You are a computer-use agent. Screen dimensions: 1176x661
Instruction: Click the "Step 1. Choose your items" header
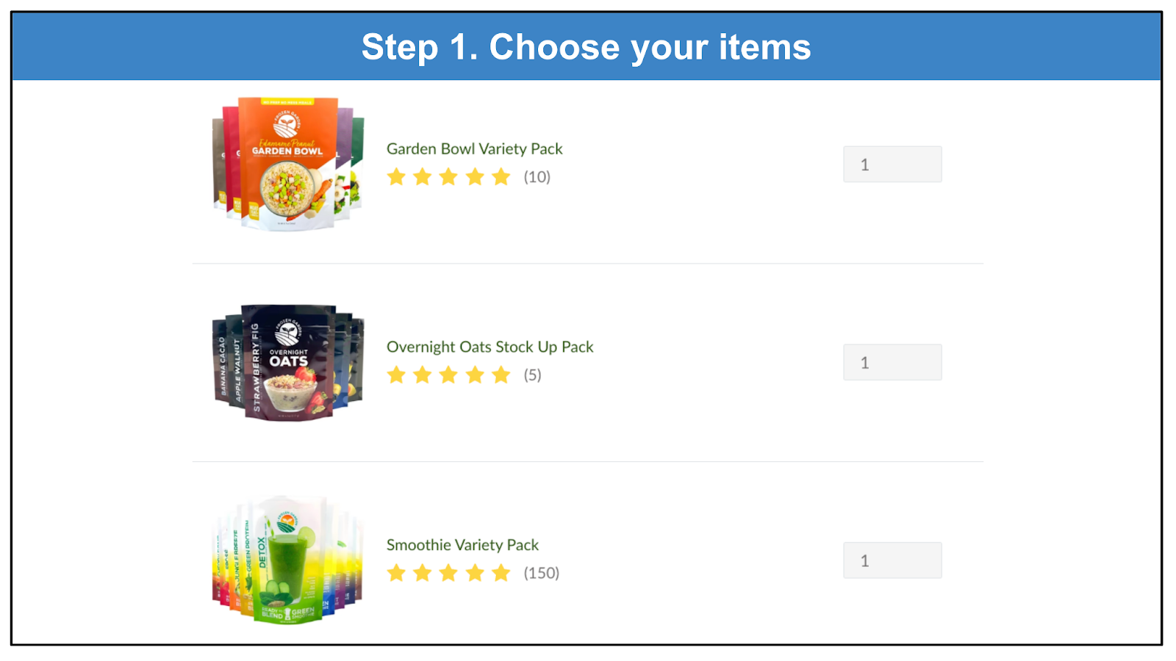tap(586, 47)
